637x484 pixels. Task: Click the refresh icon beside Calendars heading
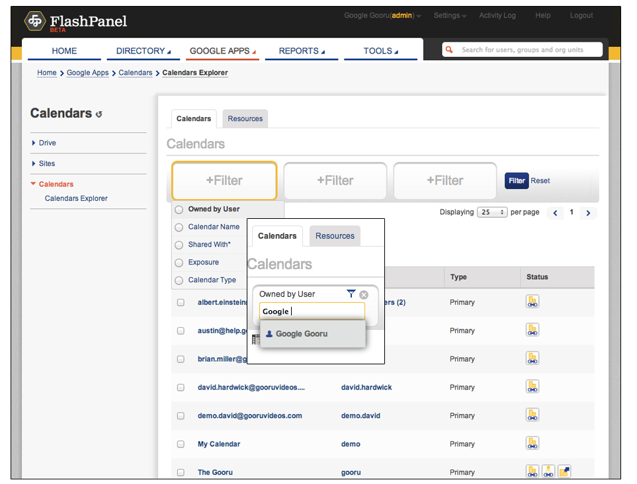pos(99,114)
